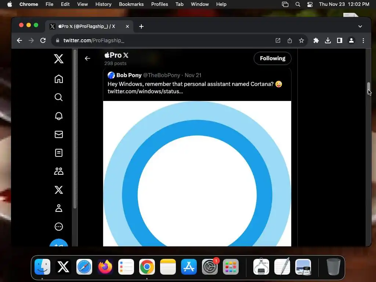Open a new tab with plus button

(141, 26)
